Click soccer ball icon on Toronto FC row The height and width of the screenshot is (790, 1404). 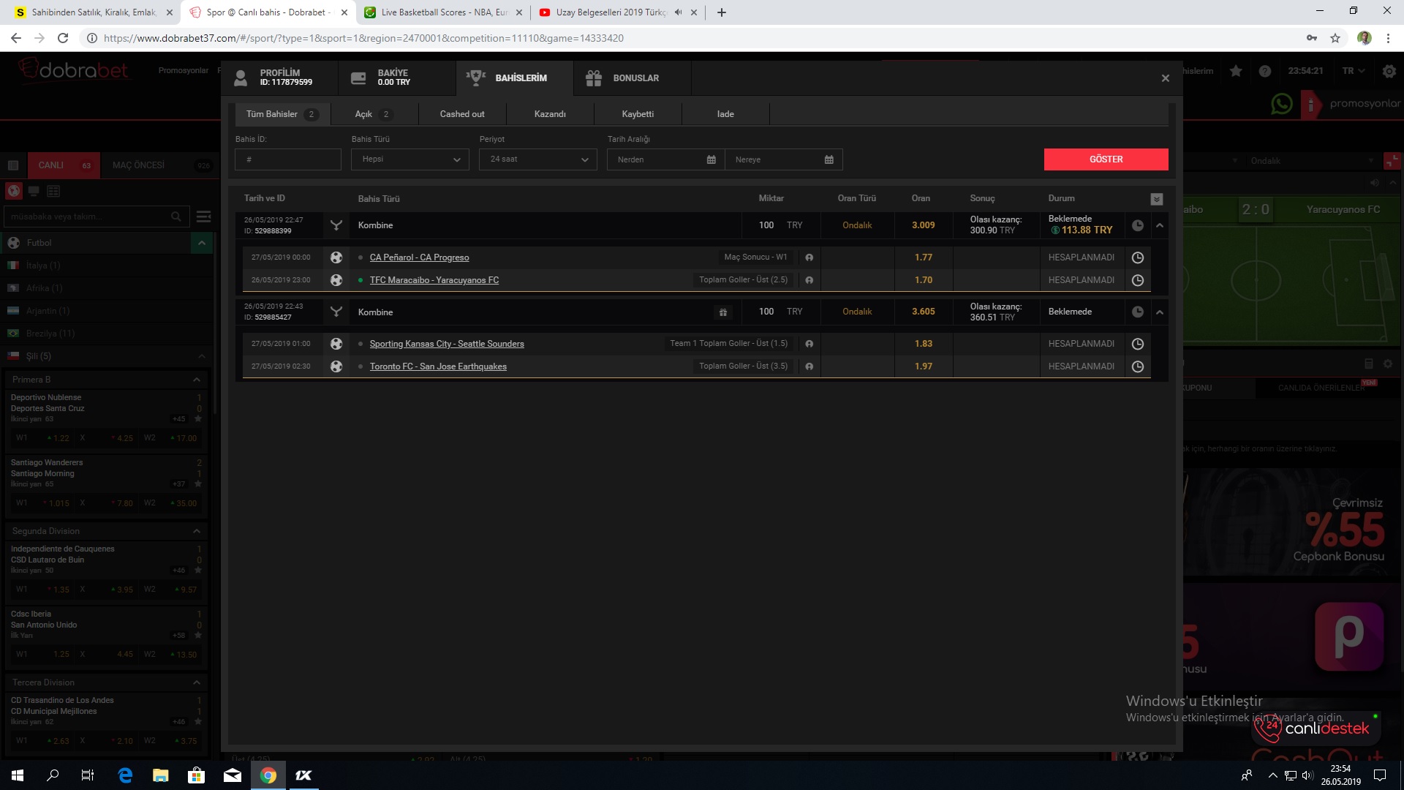click(336, 366)
